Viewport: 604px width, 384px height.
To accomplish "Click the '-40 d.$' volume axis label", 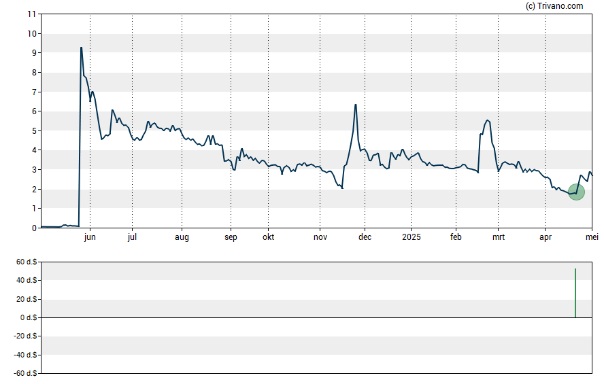I will (x=25, y=355).
